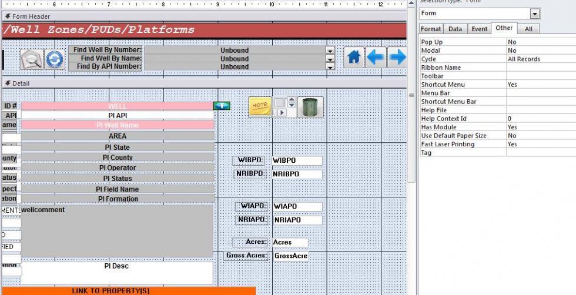Select the Acres: label
The image size is (576, 295).
(x=250, y=243)
